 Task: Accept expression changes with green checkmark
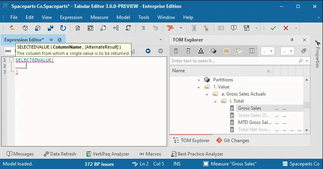[x=273, y=28]
